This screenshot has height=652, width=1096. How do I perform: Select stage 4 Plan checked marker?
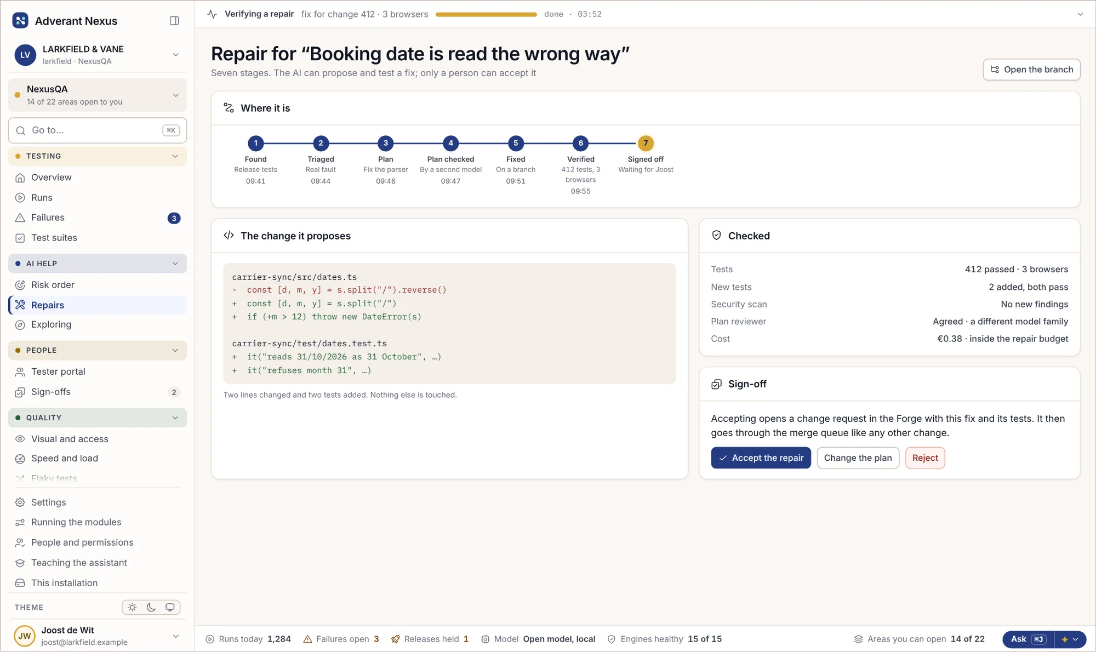point(450,143)
